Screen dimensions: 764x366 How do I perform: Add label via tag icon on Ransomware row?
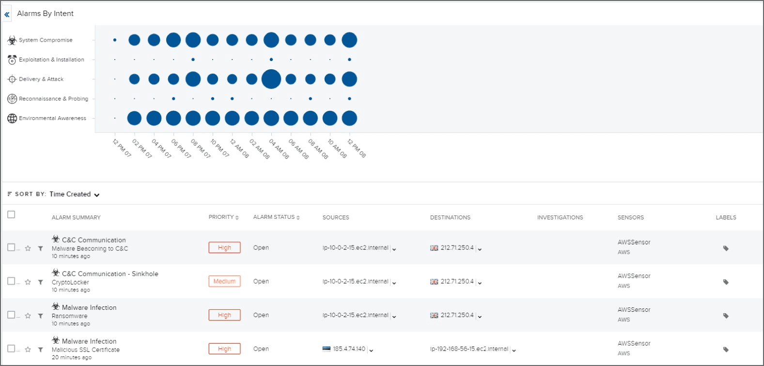coord(726,316)
